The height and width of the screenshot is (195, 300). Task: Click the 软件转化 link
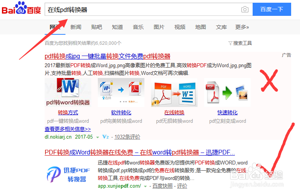[121, 112]
